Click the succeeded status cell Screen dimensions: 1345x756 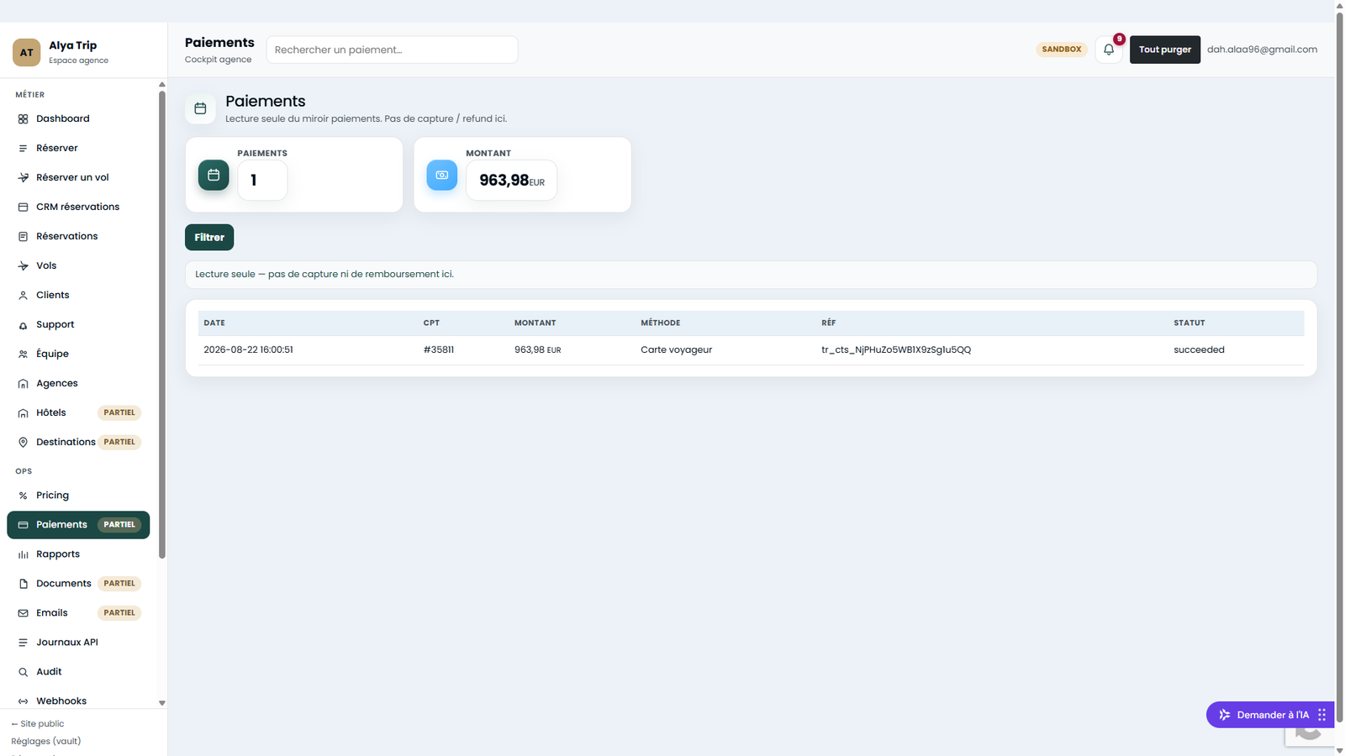(x=1199, y=350)
